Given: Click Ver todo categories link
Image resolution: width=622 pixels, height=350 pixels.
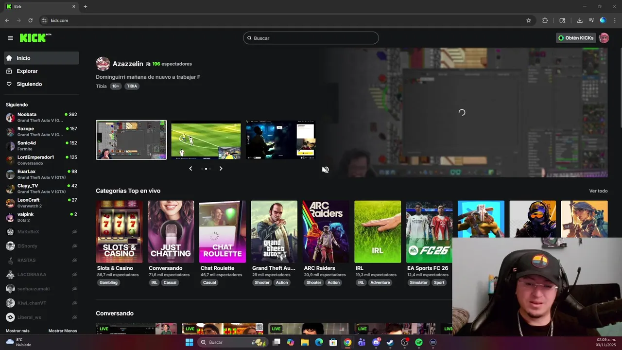Looking at the screenshot, I should point(598,191).
